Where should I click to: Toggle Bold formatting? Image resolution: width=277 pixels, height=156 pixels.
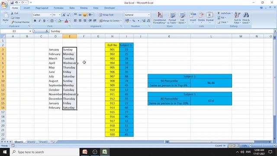tap(35, 21)
